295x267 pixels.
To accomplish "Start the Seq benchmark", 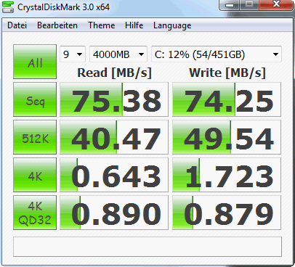I will click(35, 99).
